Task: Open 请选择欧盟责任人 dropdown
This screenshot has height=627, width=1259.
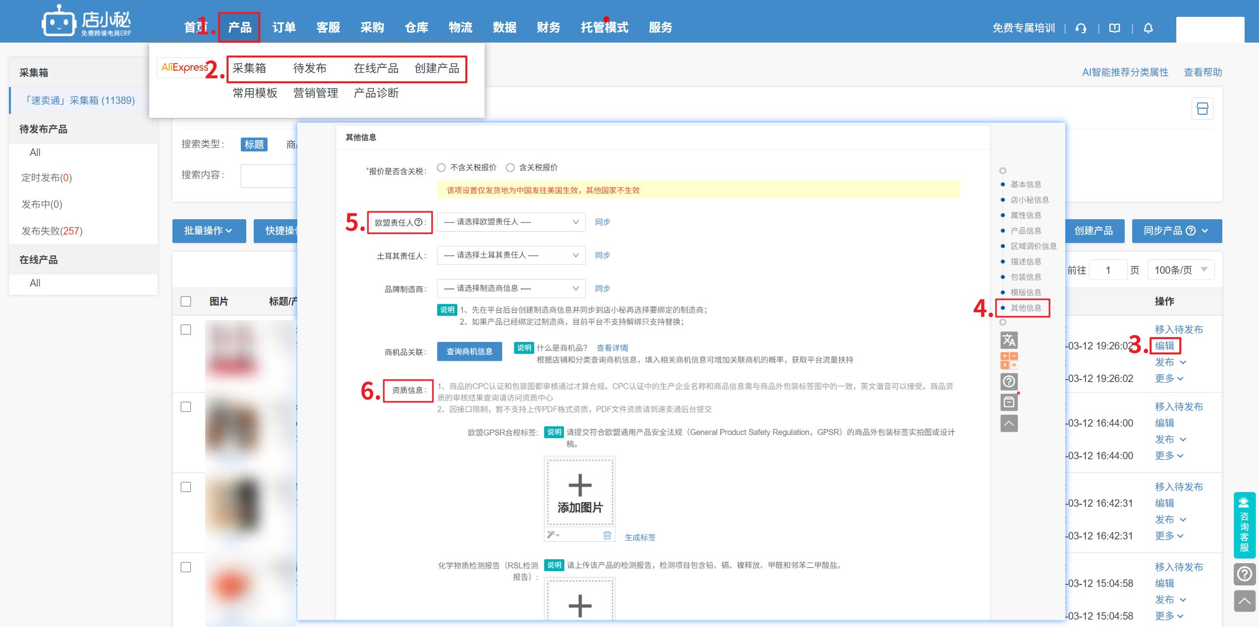Action: tap(511, 222)
